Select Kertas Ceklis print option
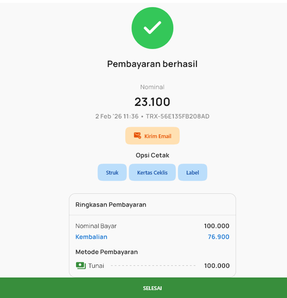The image size is (287, 298). pos(152,172)
